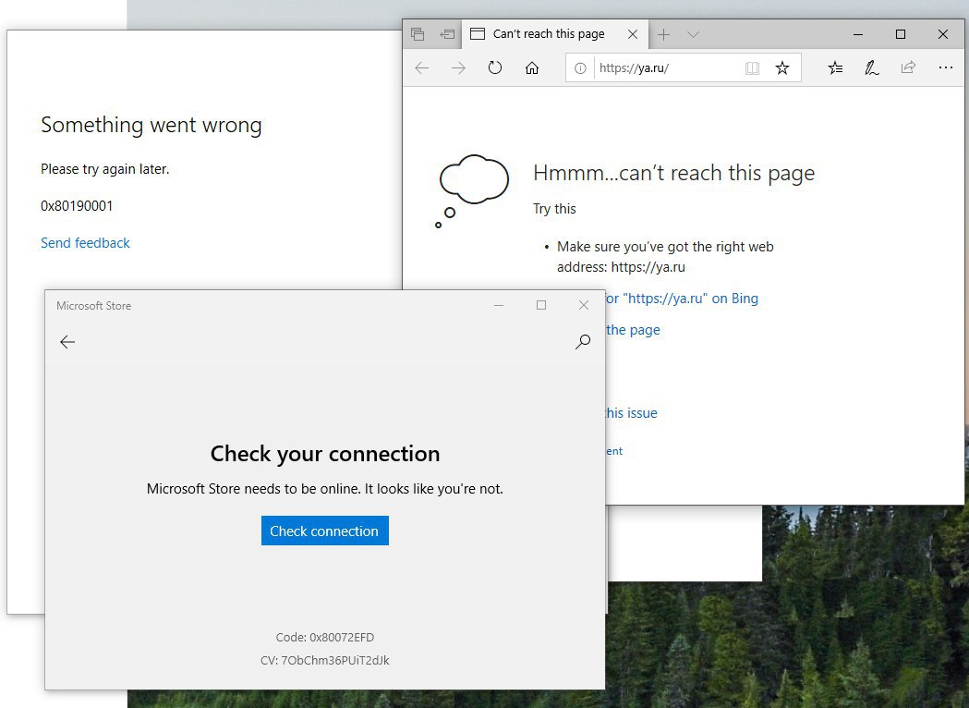This screenshot has height=708, width=969.
Task: Click "CV: 7ObChm36PUiT2dJk" text
Action: (325, 660)
